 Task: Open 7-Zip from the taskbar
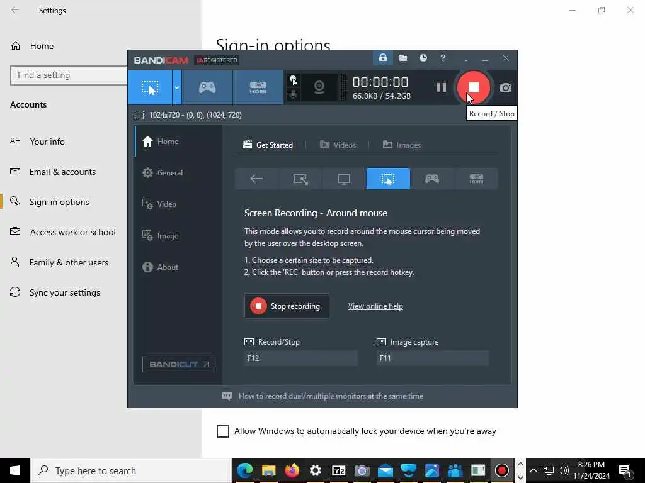[338, 470]
